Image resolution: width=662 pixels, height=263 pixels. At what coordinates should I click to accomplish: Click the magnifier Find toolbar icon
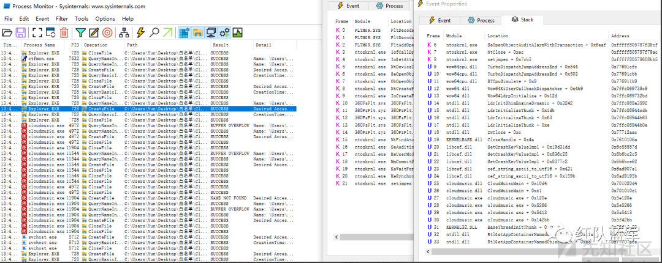[154, 32]
